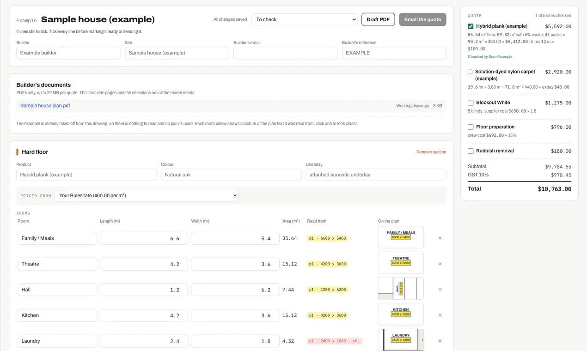Edit the Hard floor Product field
This screenshot has width=587, height=351.
coord(86,175)
